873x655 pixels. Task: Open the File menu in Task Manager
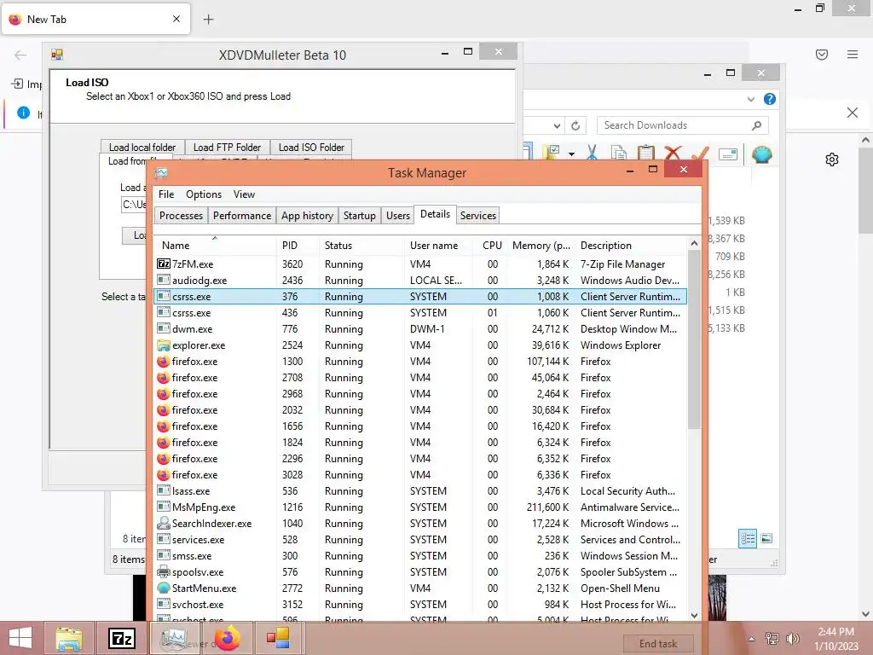click(166, 194)
